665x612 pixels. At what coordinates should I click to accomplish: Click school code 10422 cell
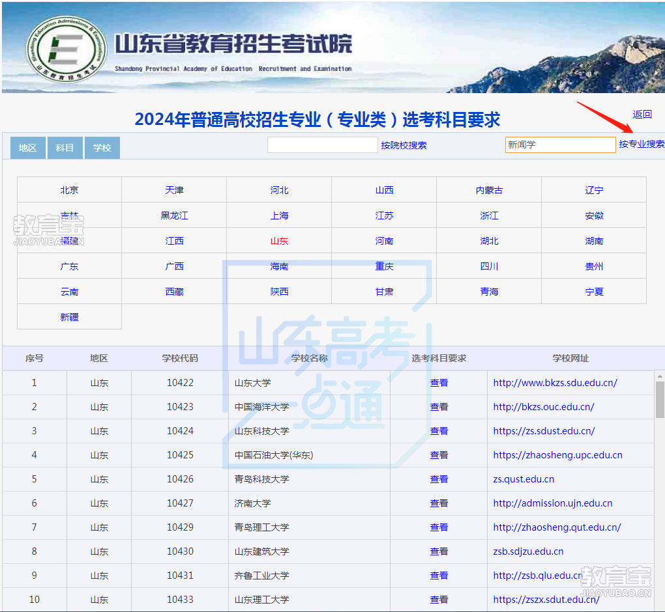180,383
